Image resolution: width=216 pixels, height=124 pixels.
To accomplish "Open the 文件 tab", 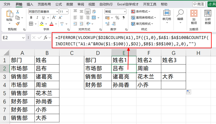I will click(x=7, y=4).
